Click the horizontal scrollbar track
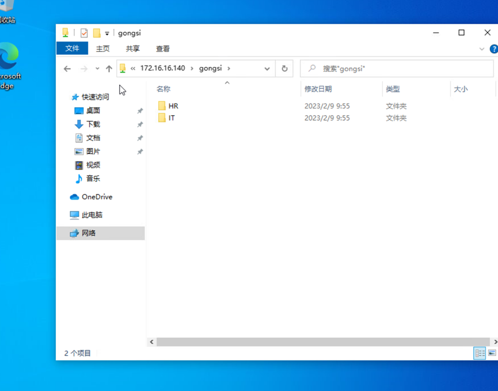 coord(323,342)
